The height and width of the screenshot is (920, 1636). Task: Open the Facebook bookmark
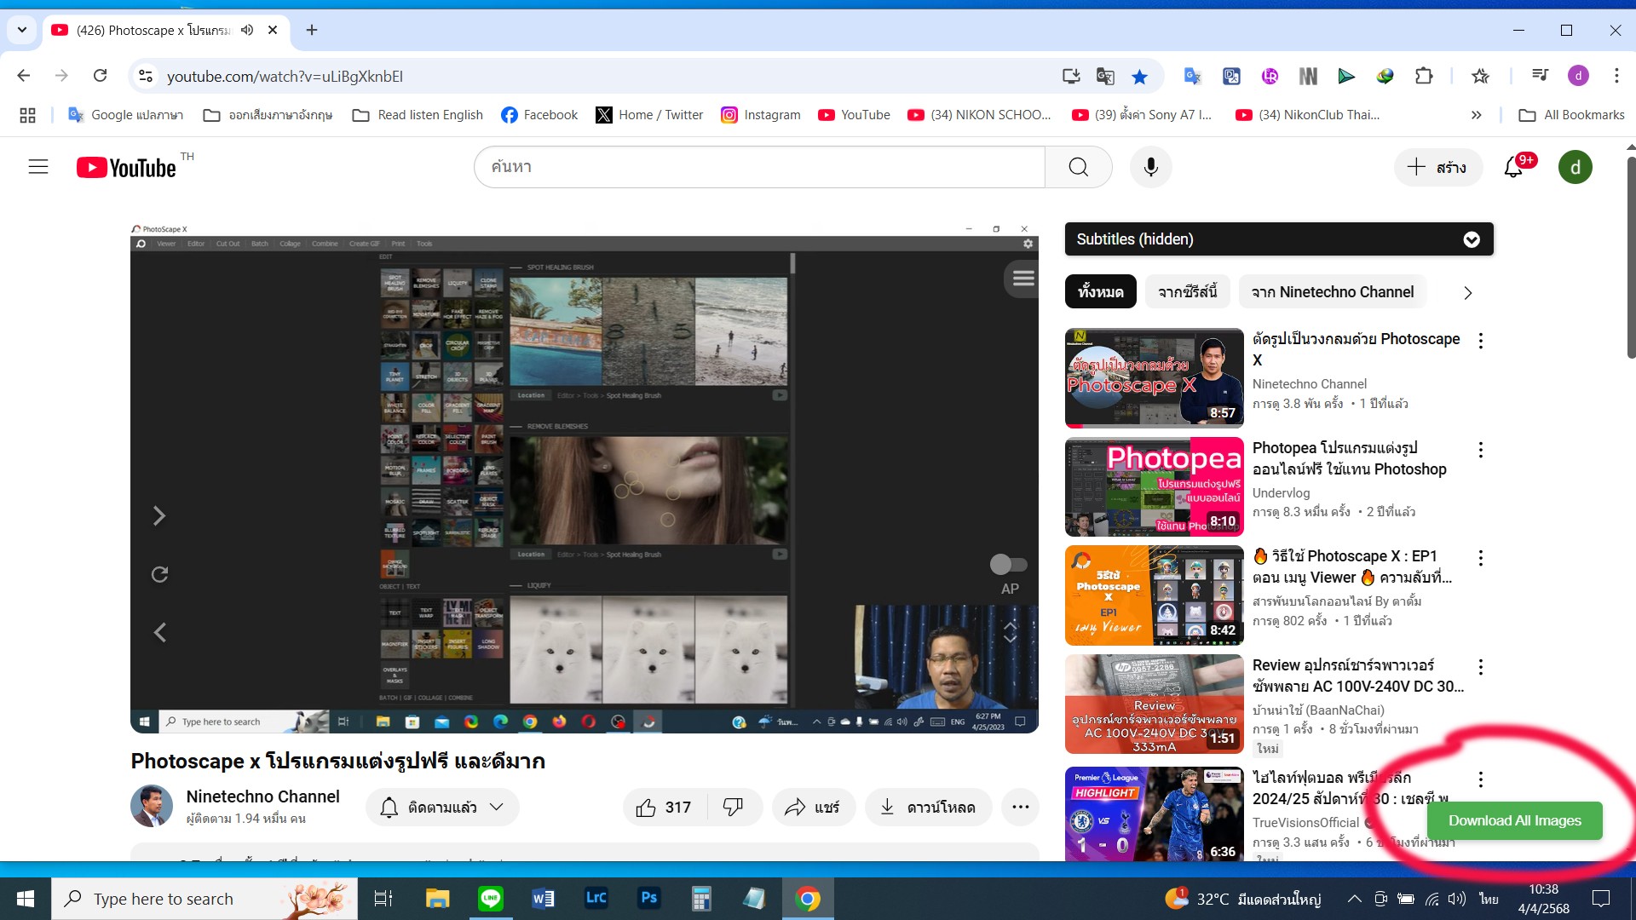tap(539, 115)
